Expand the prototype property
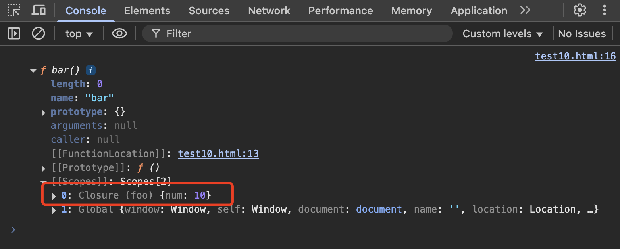620x249 pixels. click(x=44, y=113)
